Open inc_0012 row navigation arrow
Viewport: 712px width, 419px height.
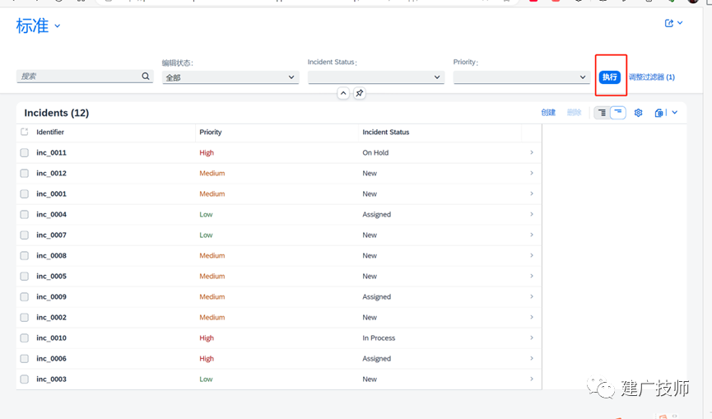(x=532, y=173)
